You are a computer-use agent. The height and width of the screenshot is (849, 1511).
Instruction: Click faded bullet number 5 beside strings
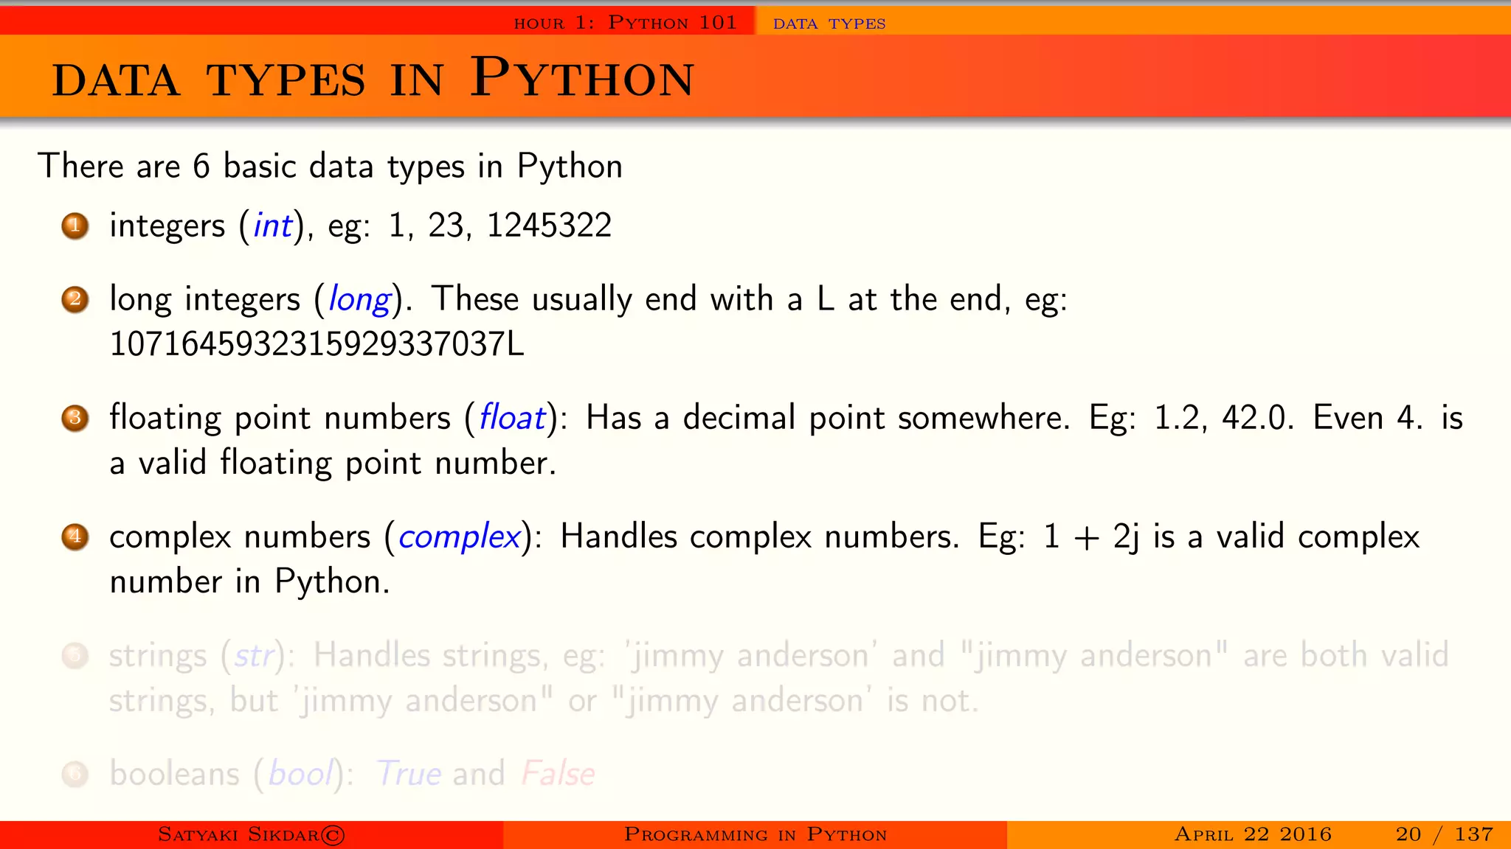[75, 655]
